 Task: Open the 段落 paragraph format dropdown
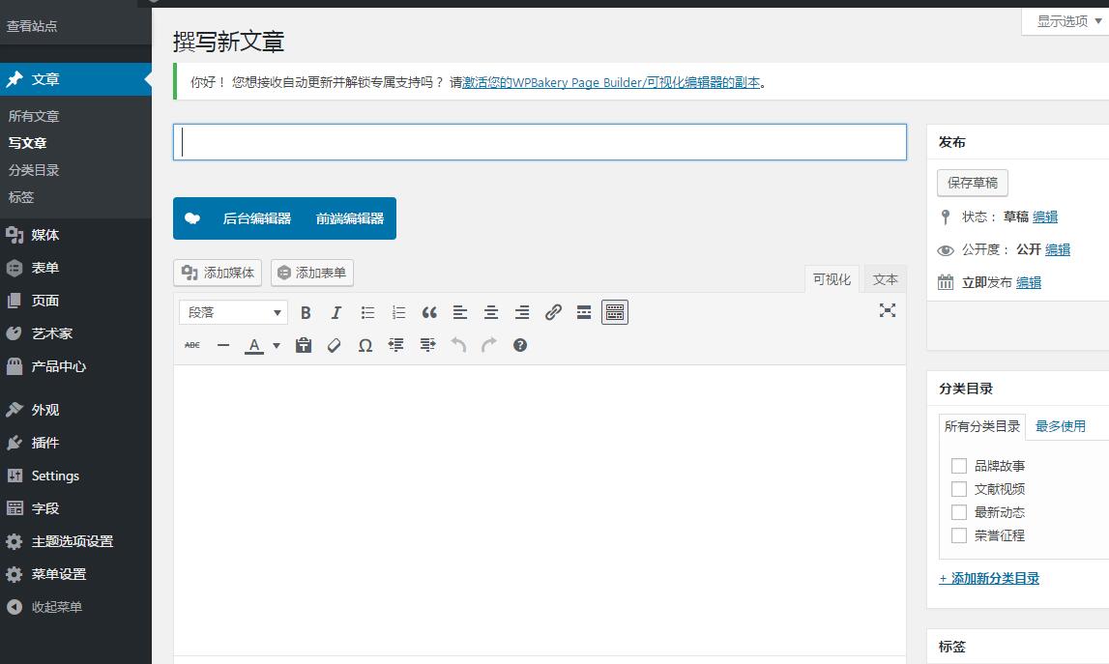233,312
